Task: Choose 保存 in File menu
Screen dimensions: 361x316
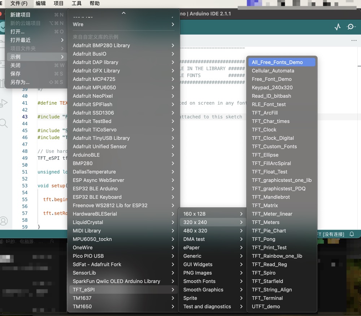Action: 36,74
